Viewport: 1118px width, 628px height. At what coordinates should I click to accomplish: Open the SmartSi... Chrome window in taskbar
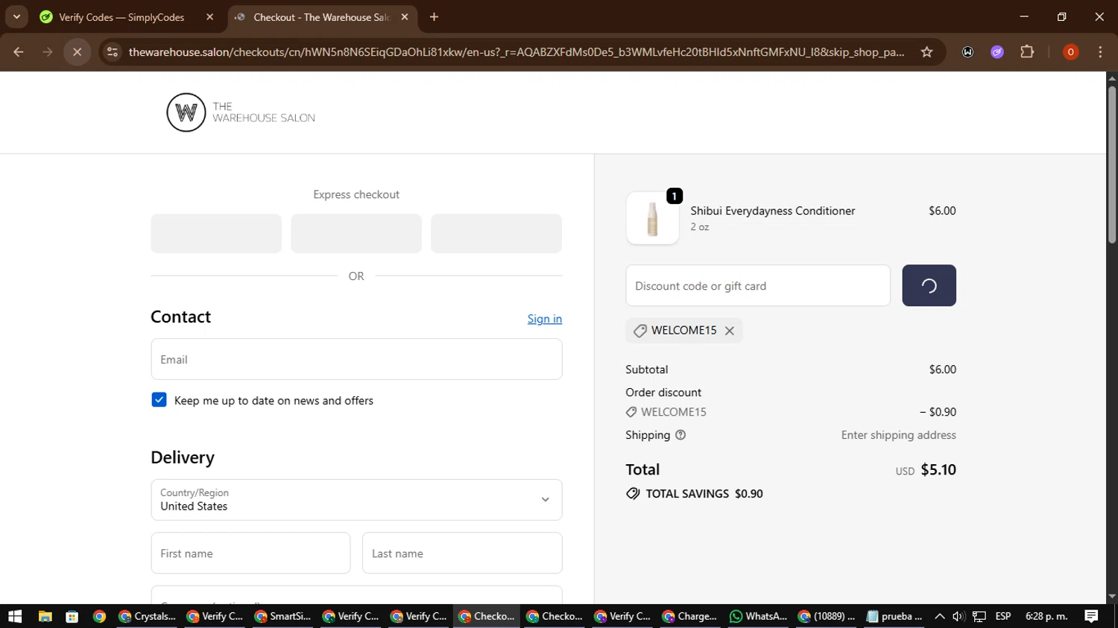[282, 616]
